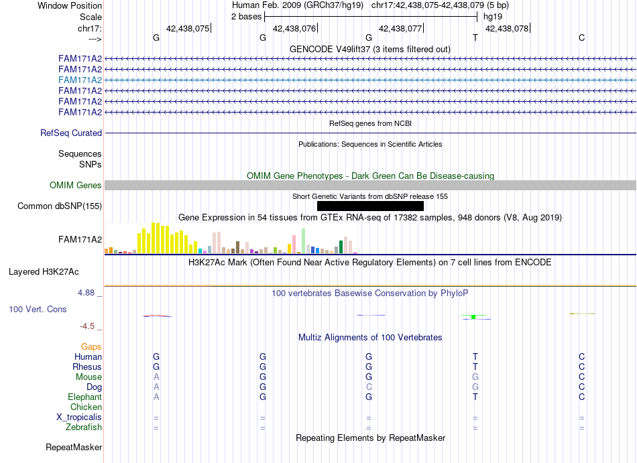Click the 42,438,075 coordinate on ruler
The image size is (637, 463).
pos(188,28)
